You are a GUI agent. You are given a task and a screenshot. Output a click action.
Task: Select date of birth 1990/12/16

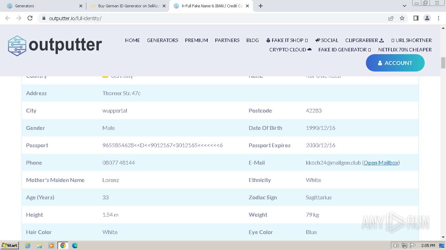pyautogui.click(x=321, y=128)
